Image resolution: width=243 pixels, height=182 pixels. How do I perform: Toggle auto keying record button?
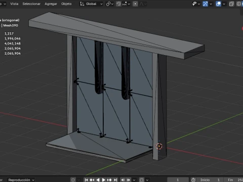73,180
